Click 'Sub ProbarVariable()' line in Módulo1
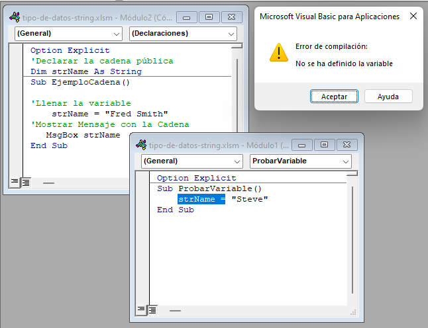This screenshot has height=328, width=428. [x=209, y=188]
